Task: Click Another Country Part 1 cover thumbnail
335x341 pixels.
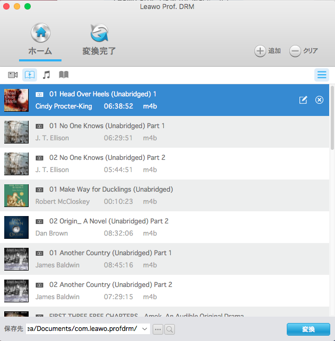Action: (x=16, y=259)
